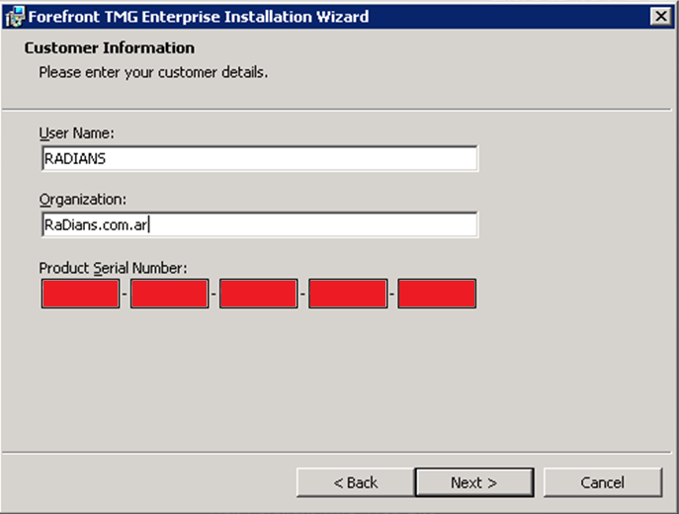Proceed by pressing Next >
The image size is (679, 514).
[473, 482]
